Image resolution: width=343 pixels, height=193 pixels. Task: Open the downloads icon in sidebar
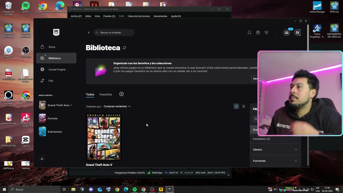[x=42, y=158]
